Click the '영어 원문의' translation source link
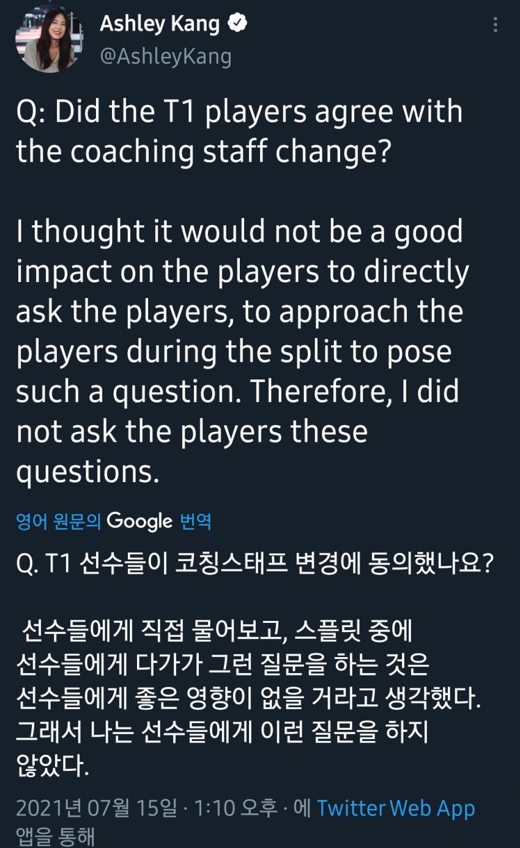The height and width of the screenshot is (848, 520). click(59, 522)
